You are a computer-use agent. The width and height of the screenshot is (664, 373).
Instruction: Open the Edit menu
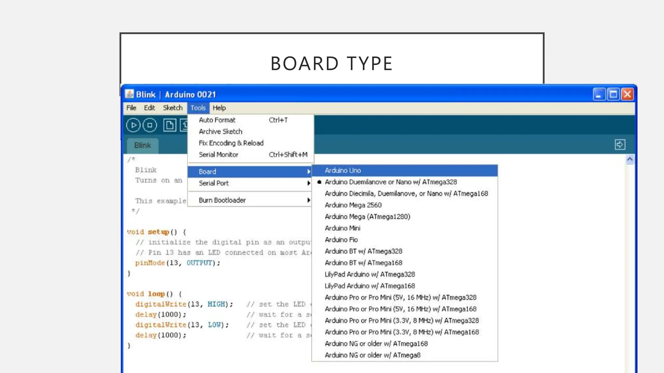(x=149, y=108)
